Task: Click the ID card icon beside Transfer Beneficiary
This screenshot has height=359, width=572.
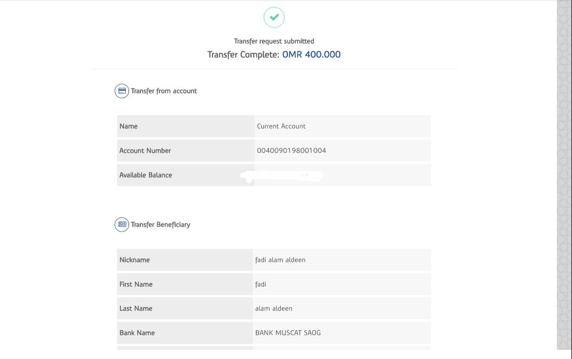Action: (x=121, y=225)
